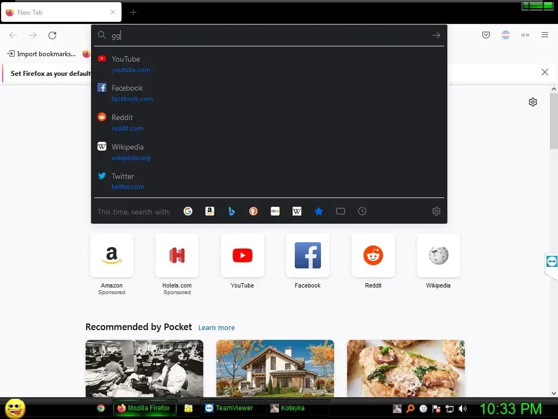Search open tabs icon

tap(341, 211)
